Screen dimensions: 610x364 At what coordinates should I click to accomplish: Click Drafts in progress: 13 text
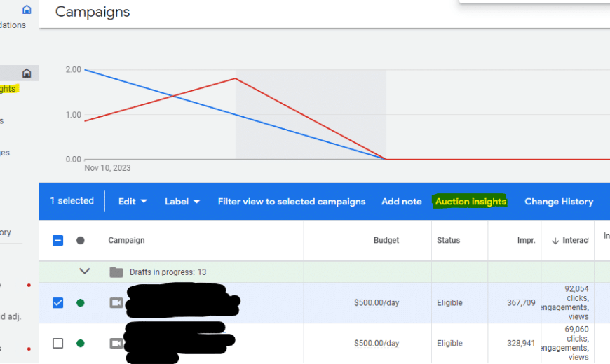click(x=168, y=272)
